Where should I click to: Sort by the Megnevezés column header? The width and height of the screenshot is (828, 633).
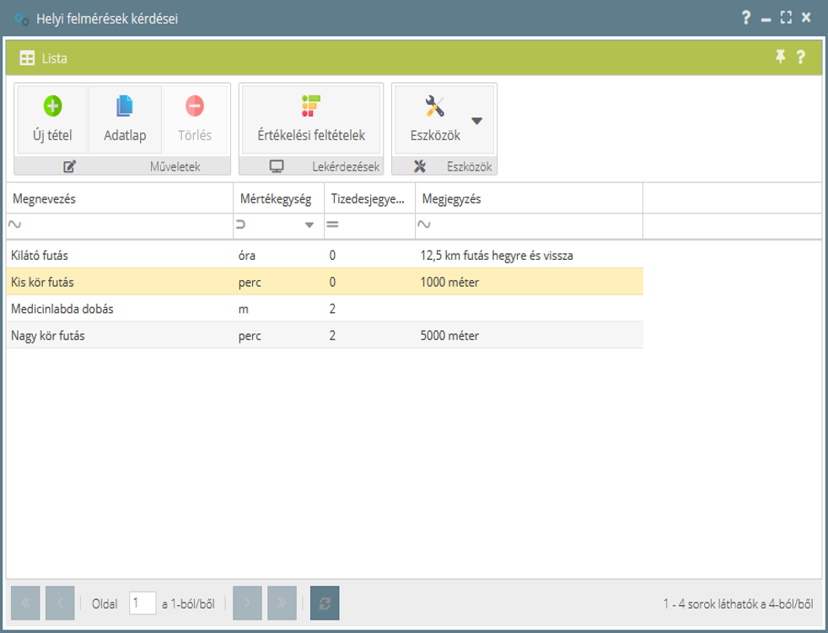[118, 199]
